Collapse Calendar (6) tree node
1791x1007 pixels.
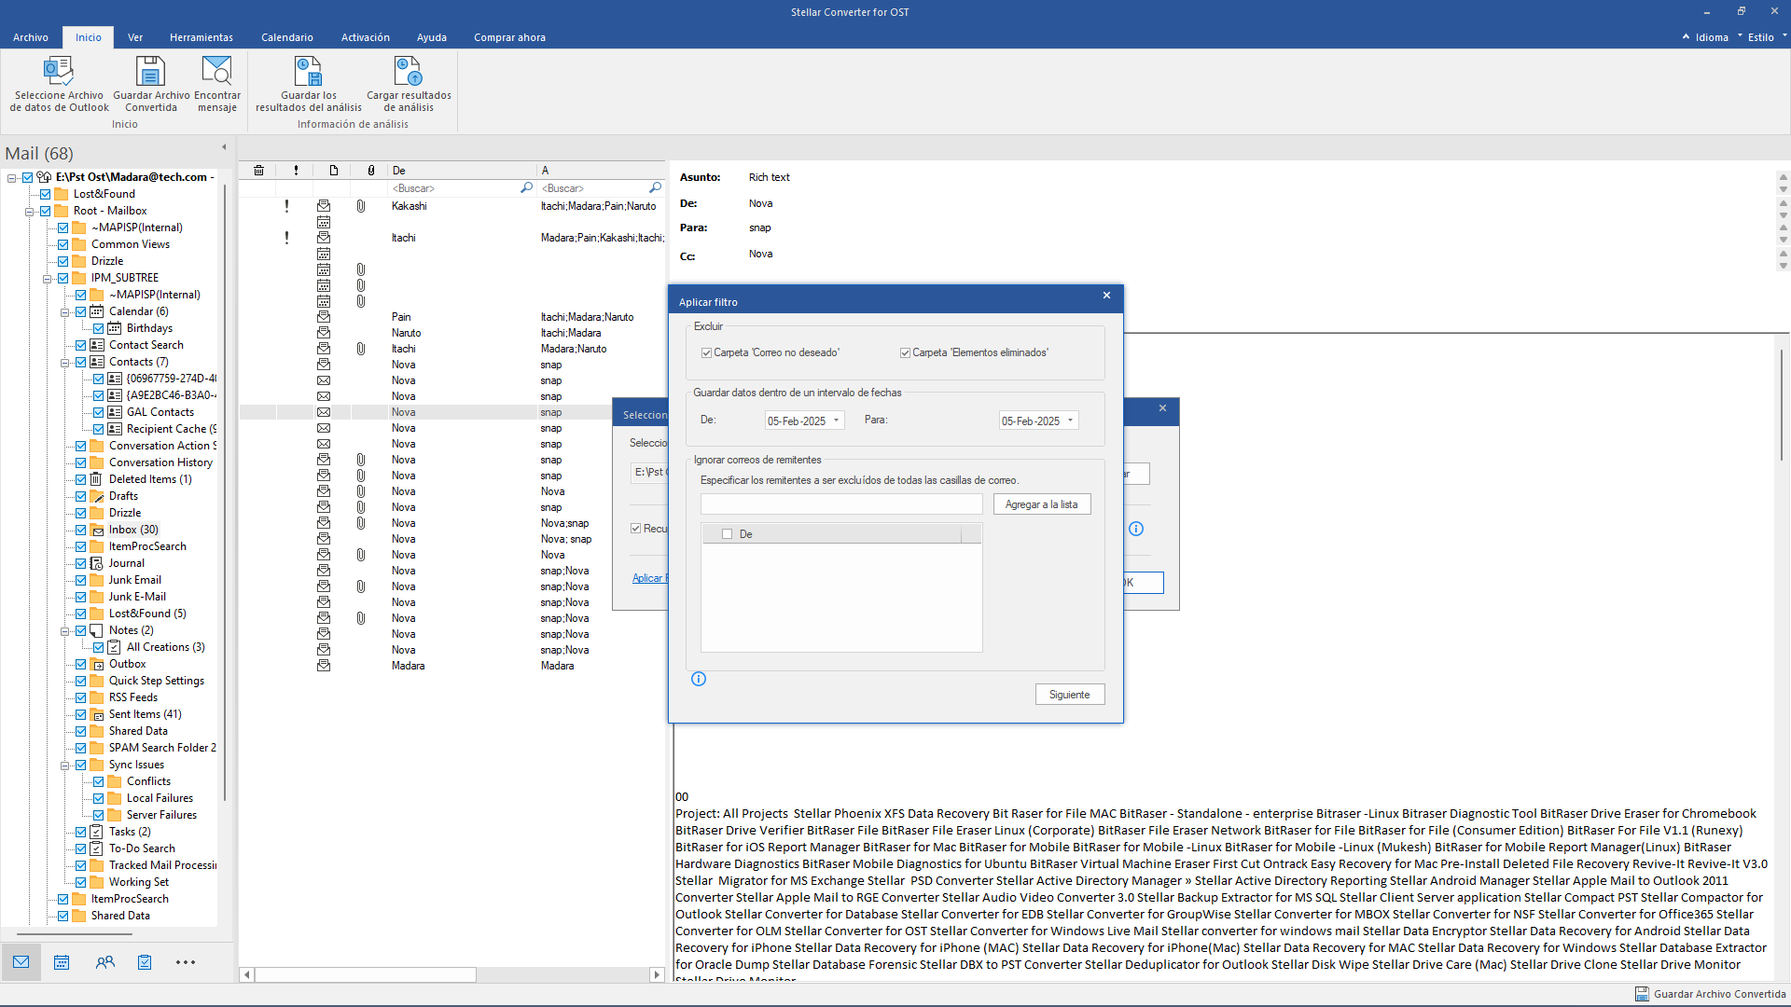[64, 312]
